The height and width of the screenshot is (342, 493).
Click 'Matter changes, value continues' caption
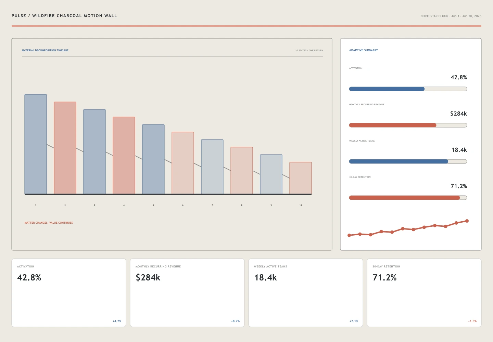[49, 223]
